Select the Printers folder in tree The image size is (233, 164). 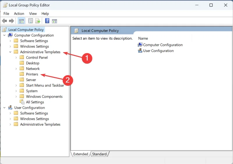(32, 74)
